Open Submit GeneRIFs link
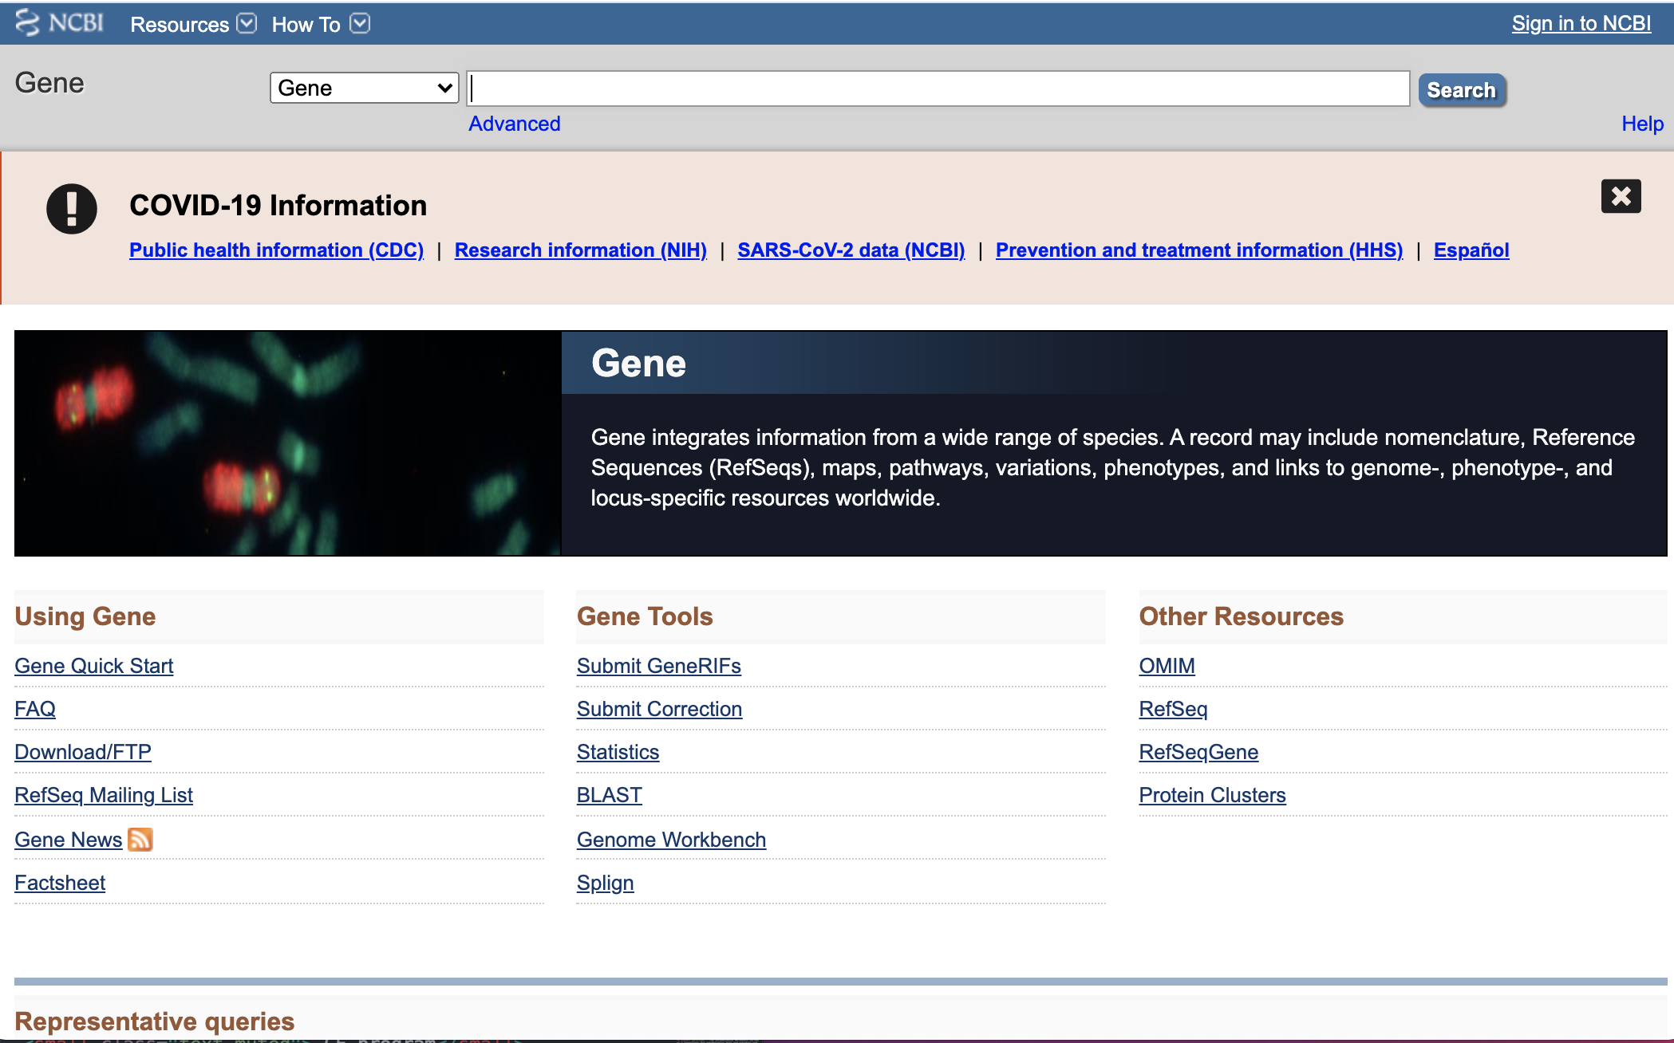This screenshot has height=1043, width=1674. click(x=659, y=666)
